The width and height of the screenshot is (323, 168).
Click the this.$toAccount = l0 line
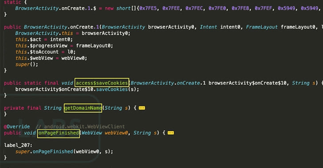46,52
